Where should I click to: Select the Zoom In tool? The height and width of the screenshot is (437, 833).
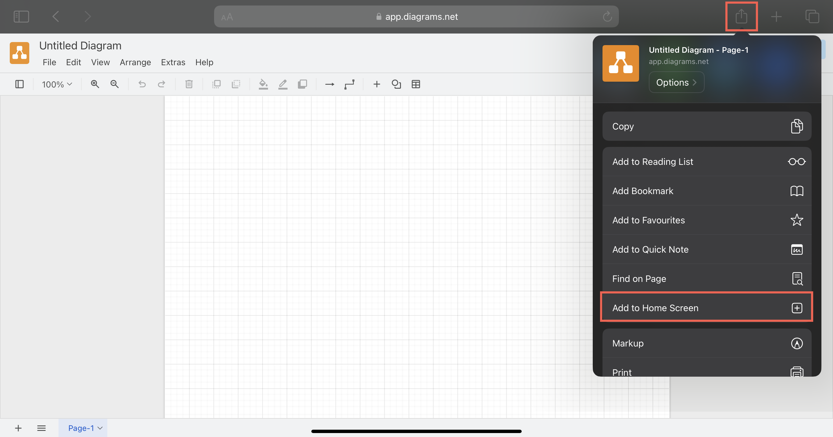pyautogui.click(x=95, y=84)
